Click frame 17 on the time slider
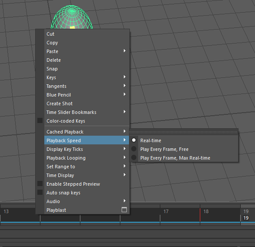Image resolution: width=255 pixels, height=247 pixels. pyautogui.click(x=166, y=211)
